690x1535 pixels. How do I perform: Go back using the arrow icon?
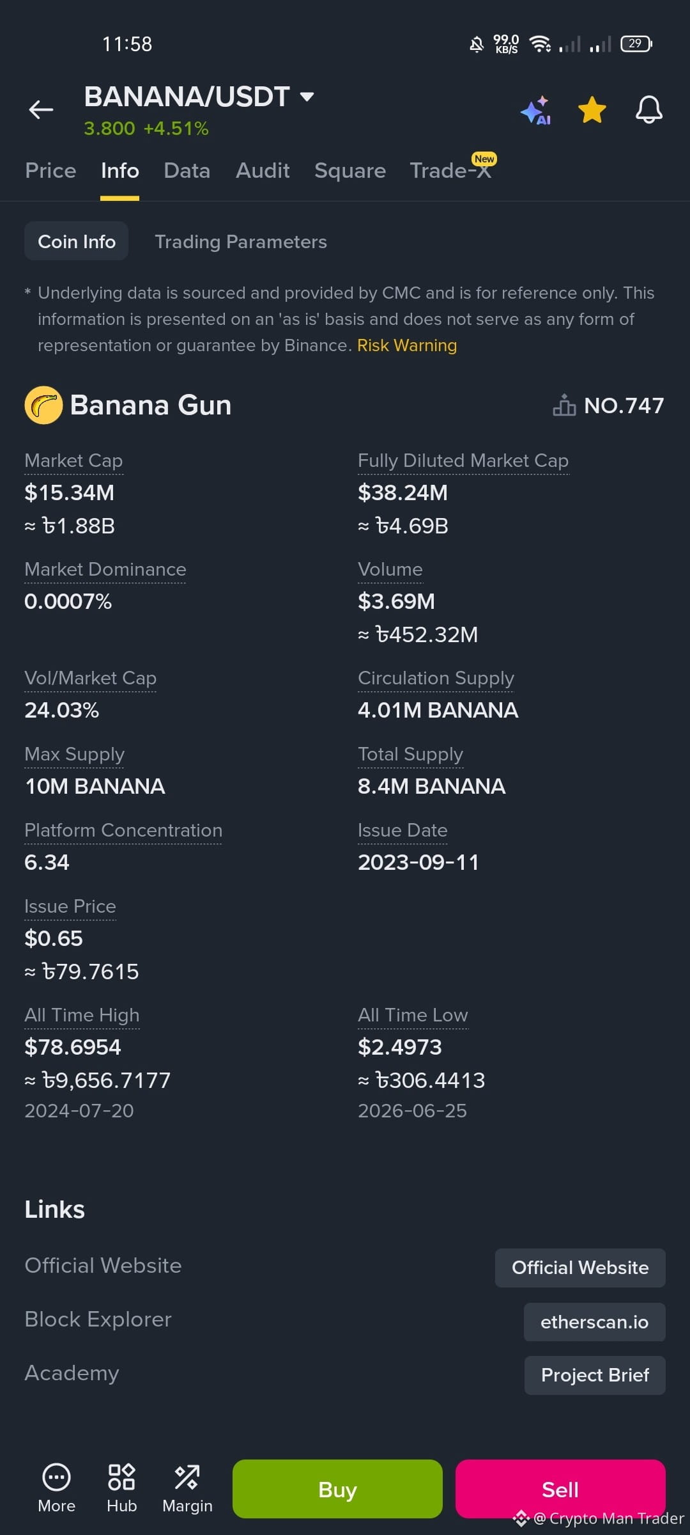tap(41, 110)
